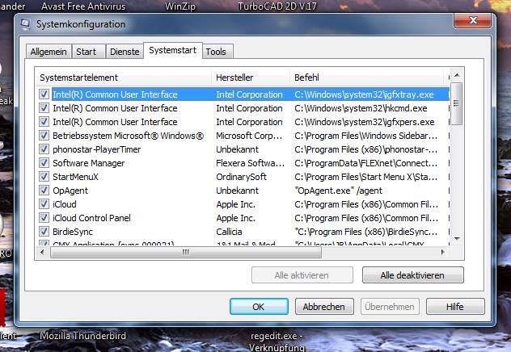Select the iCloud Control Panel entry name
The width and height of the screenshot is (511, 352).
[x=91, y=218]
